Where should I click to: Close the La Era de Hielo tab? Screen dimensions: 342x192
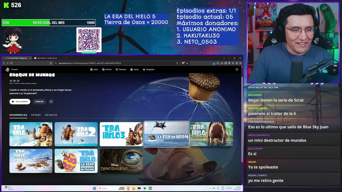[30, 58]
